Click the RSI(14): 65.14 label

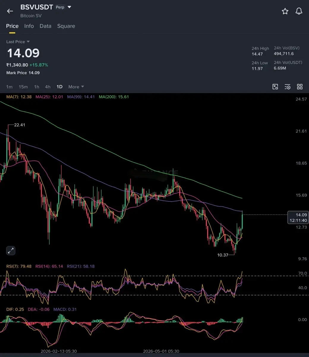click(x=49, y=266)
